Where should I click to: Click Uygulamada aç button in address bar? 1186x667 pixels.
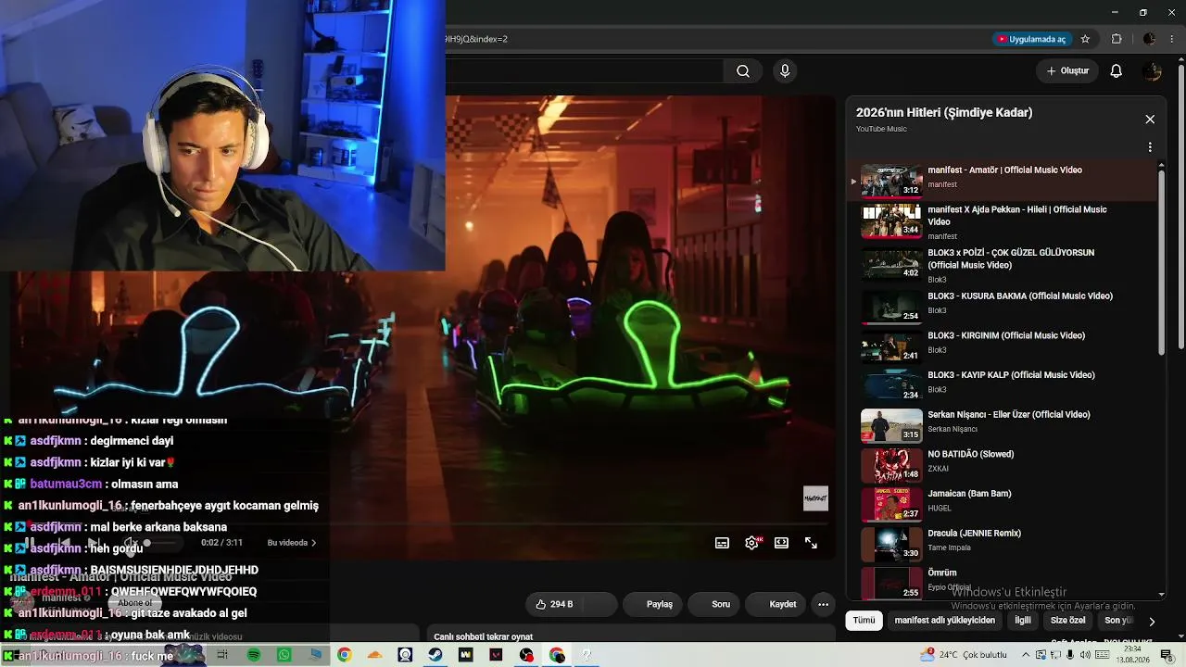tap(1031, 39)
